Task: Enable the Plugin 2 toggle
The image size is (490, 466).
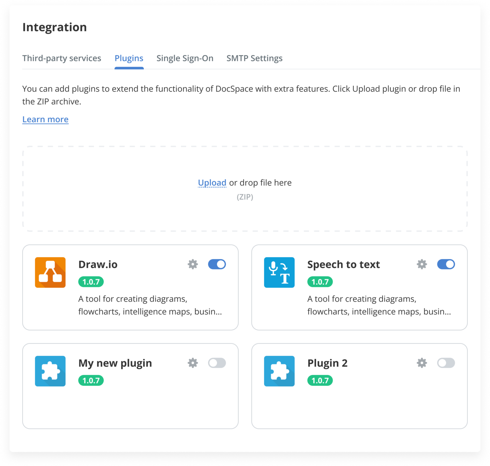Action: pyautogui.click(x=446, y=363)
